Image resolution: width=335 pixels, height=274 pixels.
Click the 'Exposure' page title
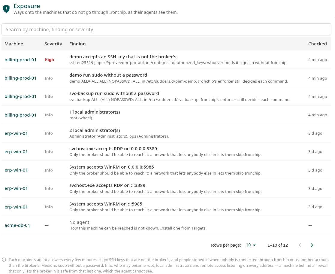coord(27,6)
